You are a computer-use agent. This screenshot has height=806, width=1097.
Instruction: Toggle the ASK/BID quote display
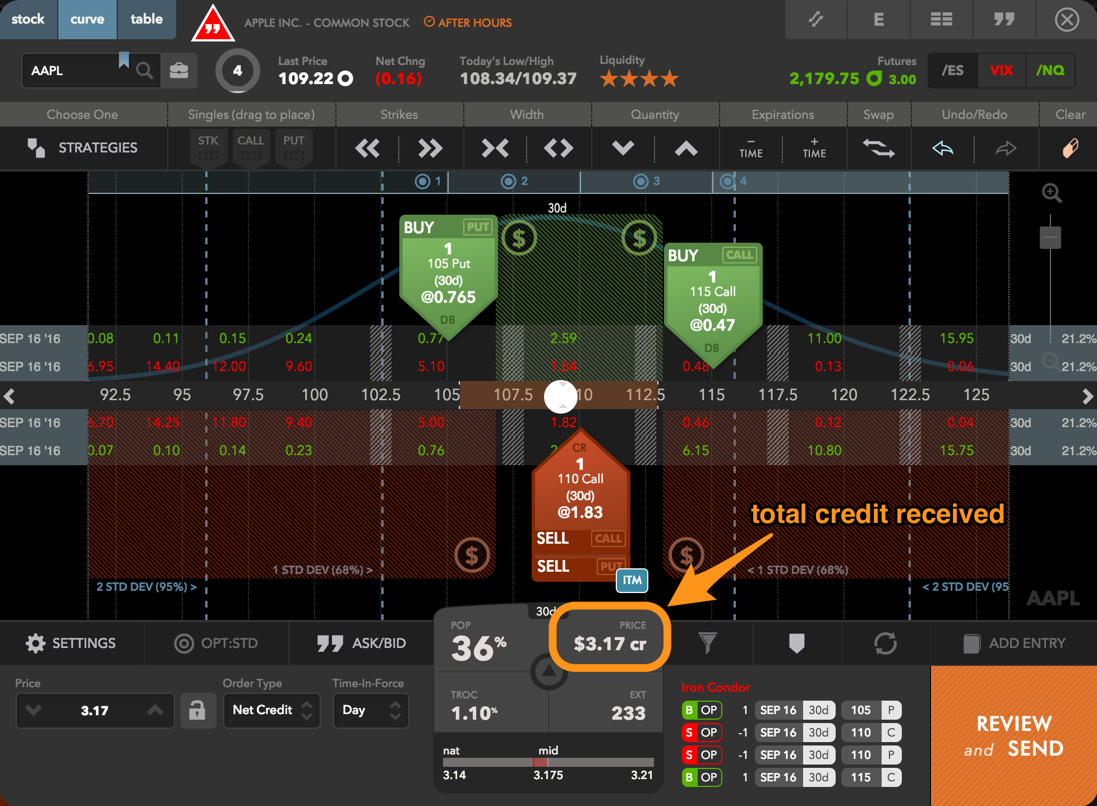[x=362, y=643]
